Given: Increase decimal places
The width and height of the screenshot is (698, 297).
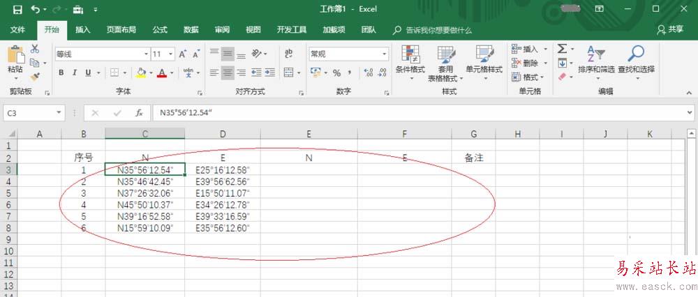Looking at the screenshot, I should click(x=368, y=73).
